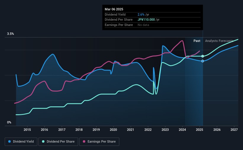The image size is (243, 150).
Task: Click the 0% y-axis label
Action: pyautogui.click(x=9, y=123)
